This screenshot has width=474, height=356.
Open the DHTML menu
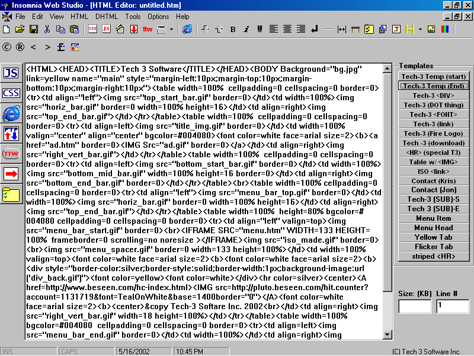coord(107,17)
